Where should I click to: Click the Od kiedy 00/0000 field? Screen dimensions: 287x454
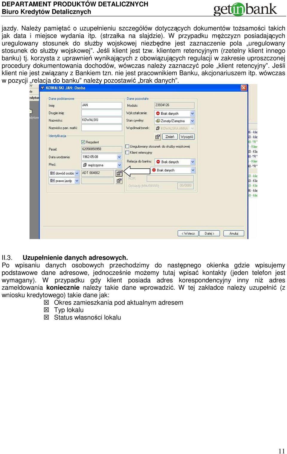pyautogui.click(x=186, y=186)
